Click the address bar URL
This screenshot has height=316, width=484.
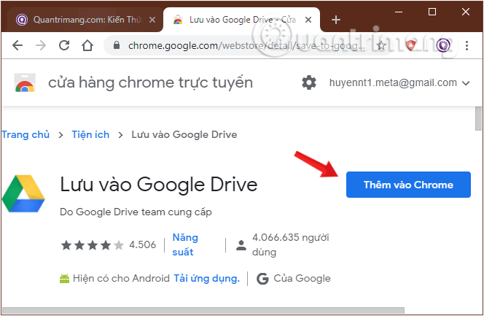[246, 46]
